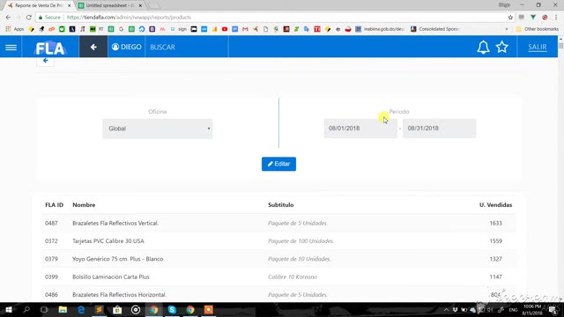The image size is (564, 317).
Task: Open the YouTube bookmark icon
Action: point(225,29)
